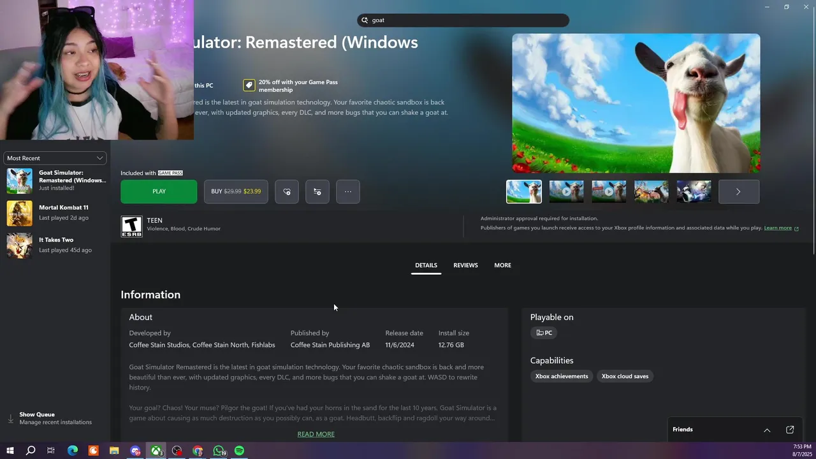Image resolution: width=816 pixels, height=459 pixels.
Task: Add game to wishlist heart icon
Action: point(287,191)
